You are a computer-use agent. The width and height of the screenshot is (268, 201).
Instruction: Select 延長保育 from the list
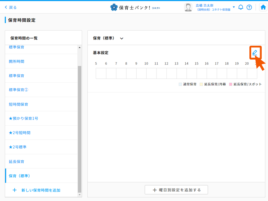point(17,162)
